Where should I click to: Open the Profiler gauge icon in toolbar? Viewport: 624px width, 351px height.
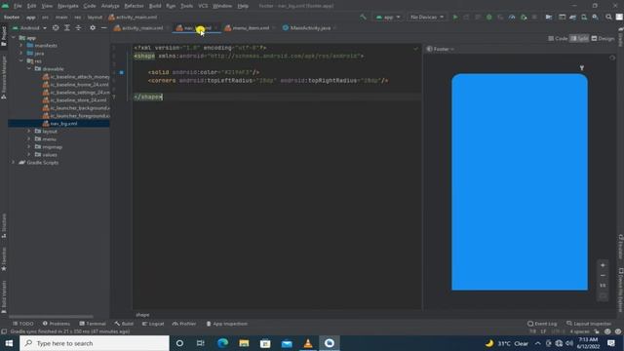click(512, 18)
